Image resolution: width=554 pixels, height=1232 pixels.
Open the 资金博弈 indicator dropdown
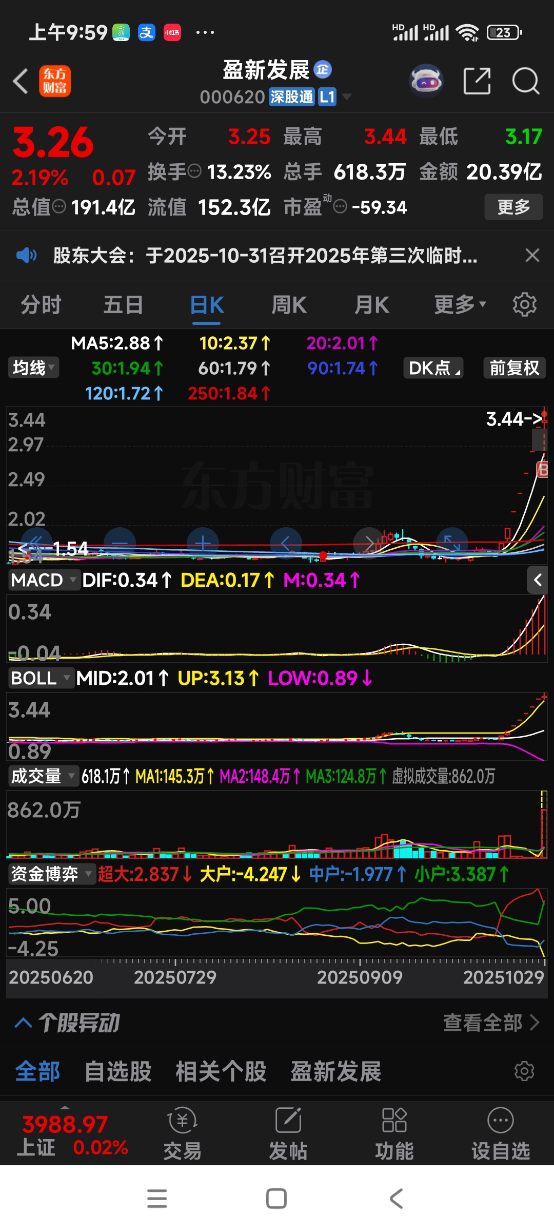tap(52, 874)
